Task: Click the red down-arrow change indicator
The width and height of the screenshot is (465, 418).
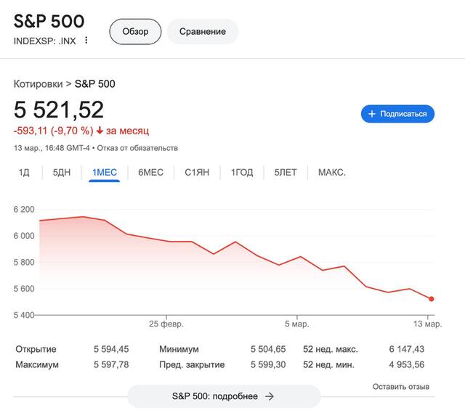Action: click(x=100, y=131)
